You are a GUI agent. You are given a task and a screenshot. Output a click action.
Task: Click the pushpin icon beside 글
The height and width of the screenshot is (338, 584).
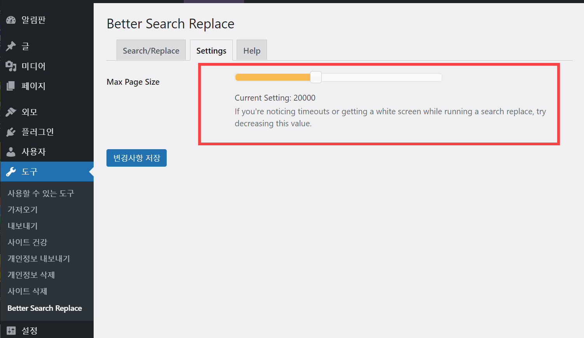coord(11,46)
